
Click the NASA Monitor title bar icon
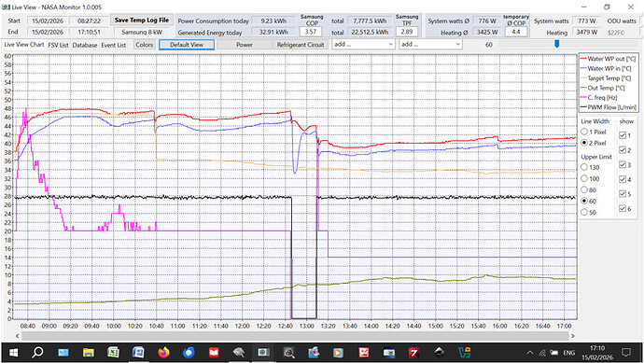pyautogui.click(x=6, y=7)
